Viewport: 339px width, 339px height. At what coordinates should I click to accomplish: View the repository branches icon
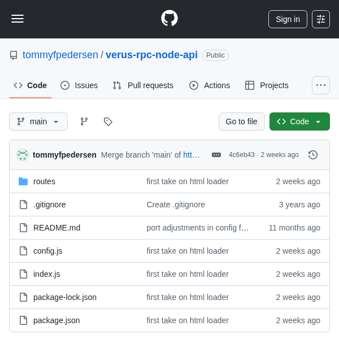pos(84,121)
